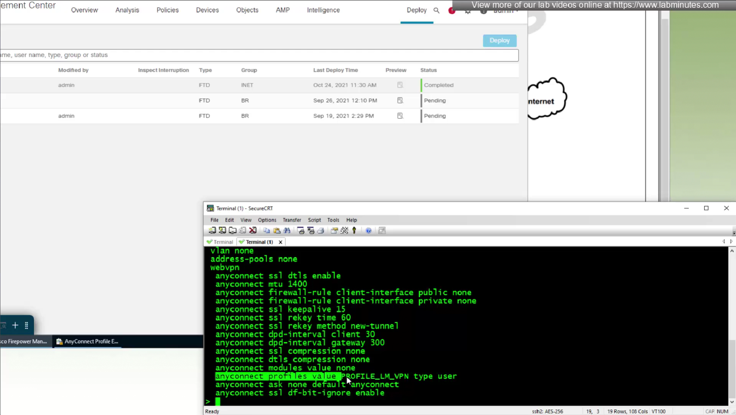Open the Script menu

pyautogui.click(x=314, y=220)
